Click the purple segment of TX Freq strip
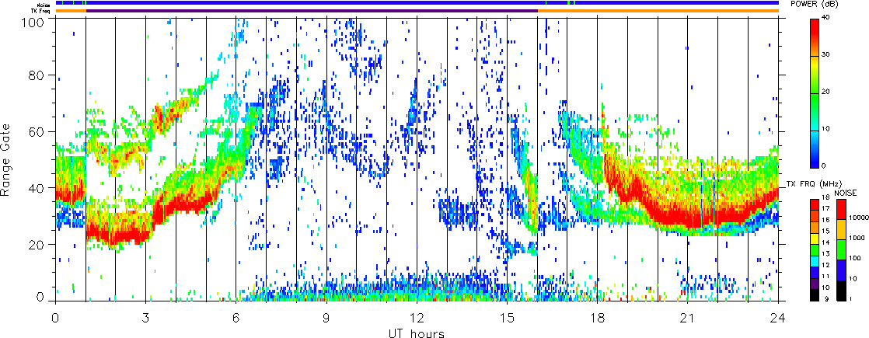The height and width of the screenshot is (338, 869). pyautogui.click(x=312, y=11)
